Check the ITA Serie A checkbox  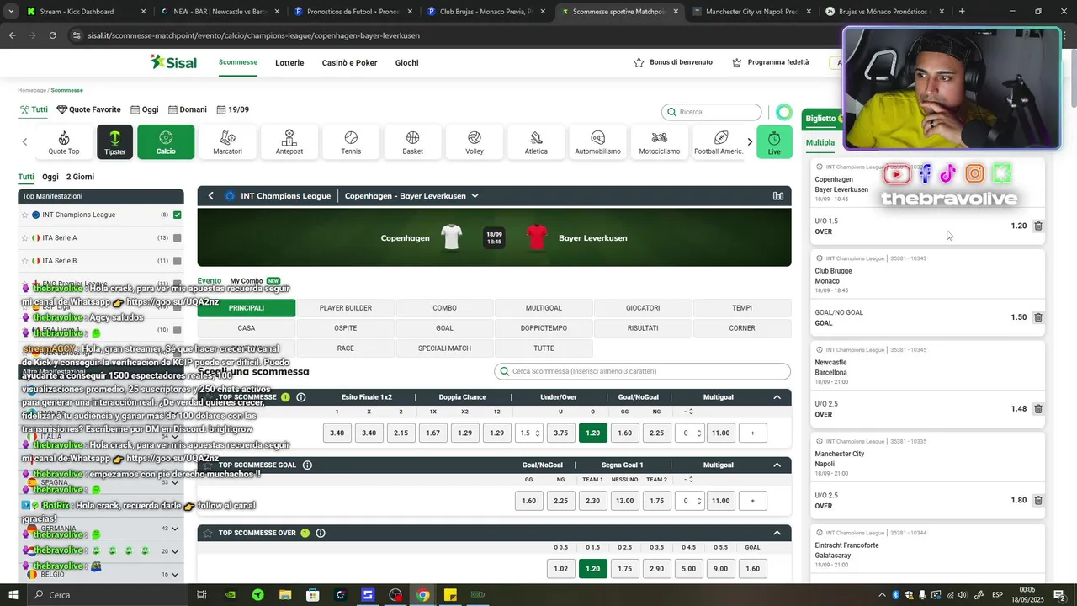click(x=177, y=238)
